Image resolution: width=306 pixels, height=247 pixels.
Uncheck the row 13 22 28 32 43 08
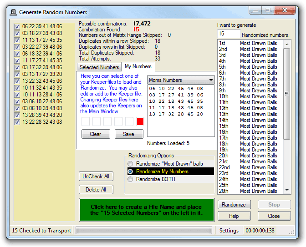[17, 122]
